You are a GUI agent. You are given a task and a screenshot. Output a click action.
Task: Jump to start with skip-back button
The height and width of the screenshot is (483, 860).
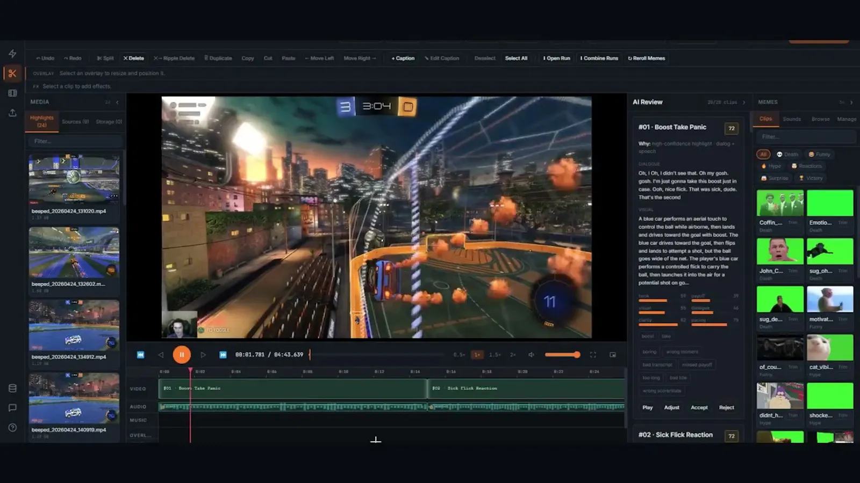coord(140,355)
